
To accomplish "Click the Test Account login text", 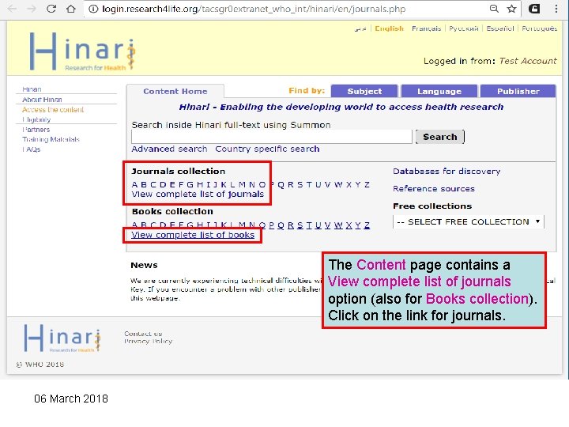I will coord(528,61).
